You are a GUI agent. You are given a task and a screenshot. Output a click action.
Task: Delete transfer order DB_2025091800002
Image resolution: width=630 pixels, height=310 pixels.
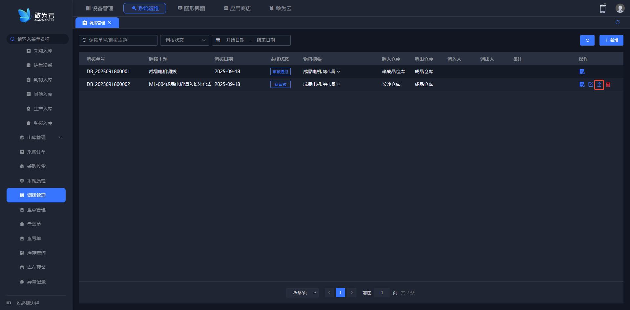pyautogui.click(x=608, y=84)
